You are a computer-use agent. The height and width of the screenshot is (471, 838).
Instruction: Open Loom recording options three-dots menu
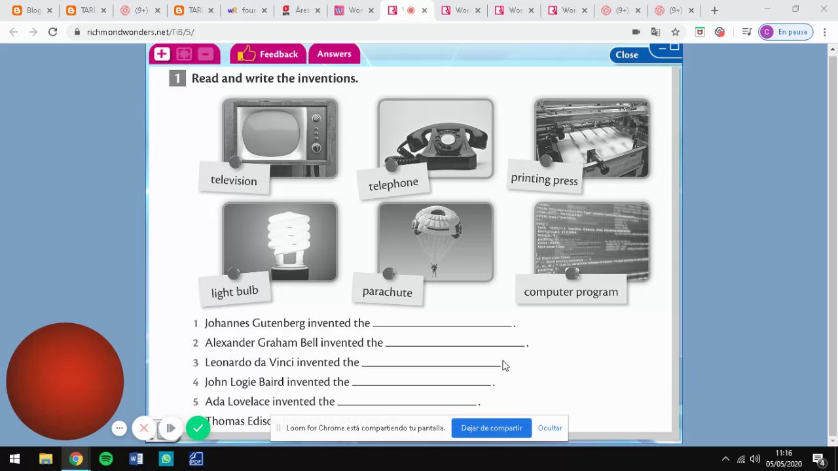[119, 428]
